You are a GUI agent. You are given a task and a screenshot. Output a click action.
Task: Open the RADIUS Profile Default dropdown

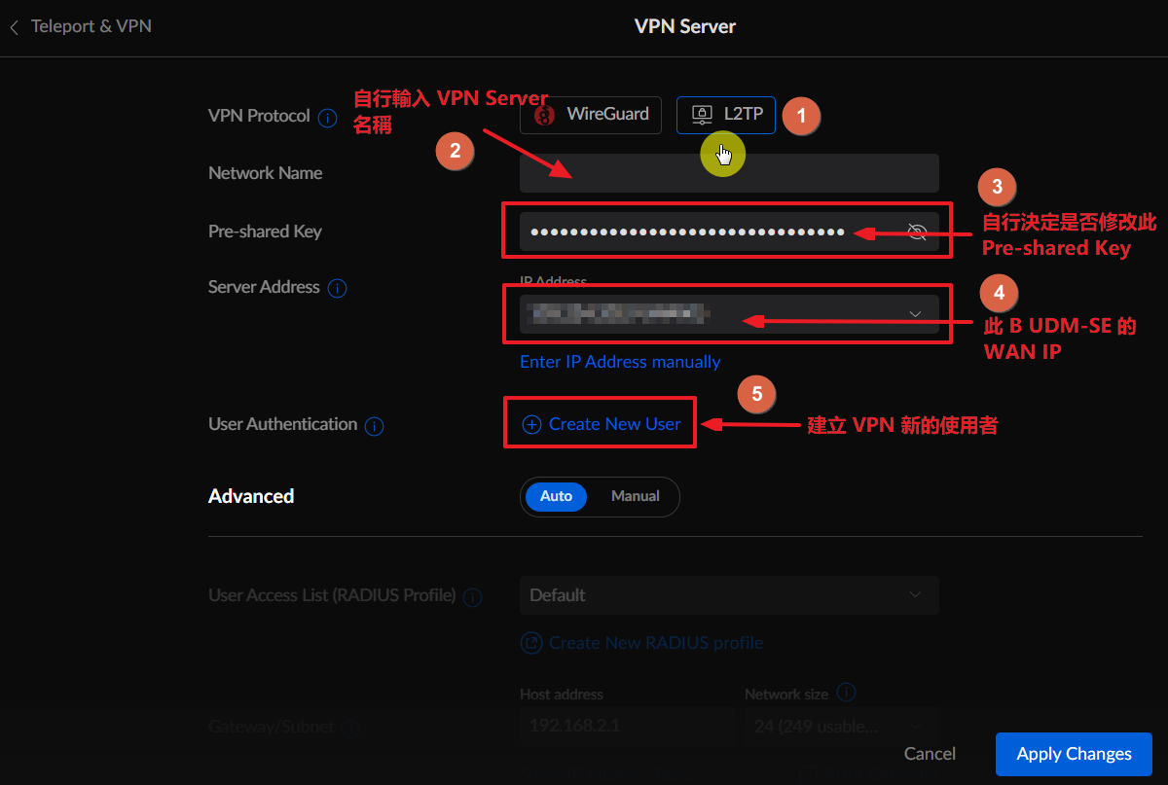pos(729,595)
